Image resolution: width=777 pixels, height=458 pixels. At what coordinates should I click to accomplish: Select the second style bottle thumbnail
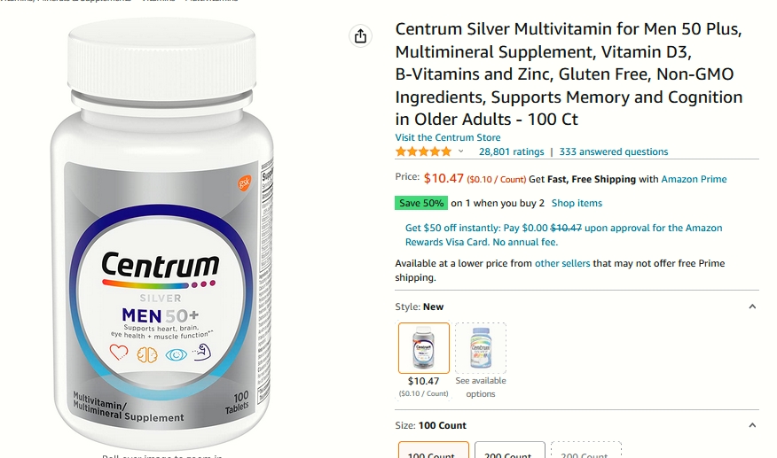pyautogui.click(x=481, y=348)
